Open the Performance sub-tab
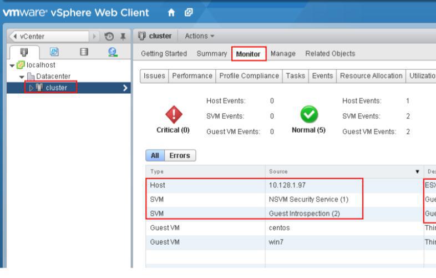 (192, 76)
